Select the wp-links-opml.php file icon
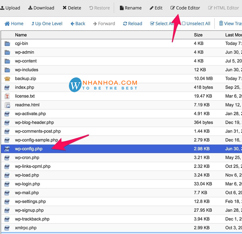The width and height of the screenshot is (242, 234). [7, 166]
